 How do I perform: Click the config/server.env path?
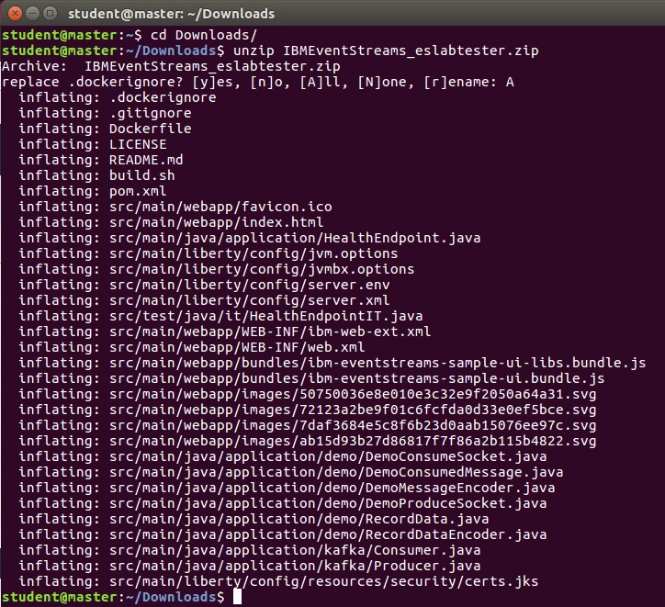250,285
